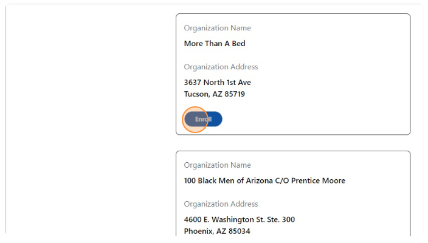The image size is (428, 243).
Task: Click the Organization Address label above the Tucson address
Action: click(221, 67)
